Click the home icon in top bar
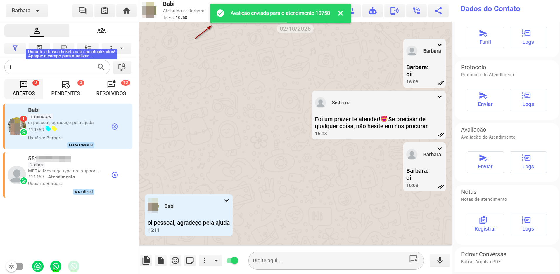This screenshot has height=274, width=560. (x=126, y=11)
